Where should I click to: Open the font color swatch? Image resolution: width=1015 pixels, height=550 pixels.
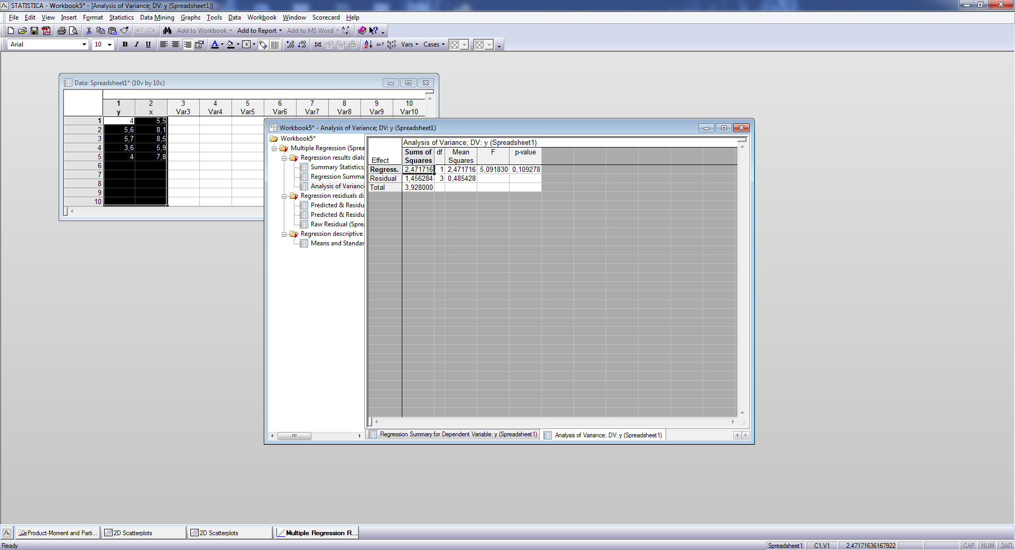[x=215, y=44]
